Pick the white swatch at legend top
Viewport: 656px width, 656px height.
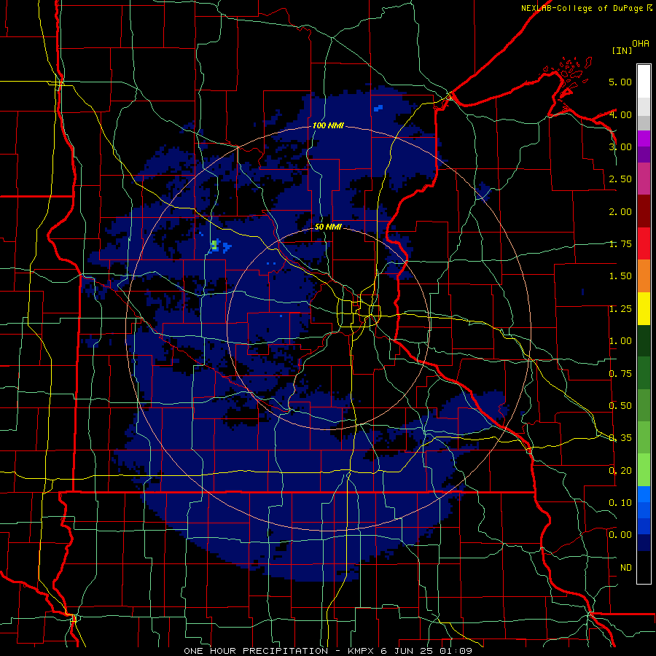644,81
